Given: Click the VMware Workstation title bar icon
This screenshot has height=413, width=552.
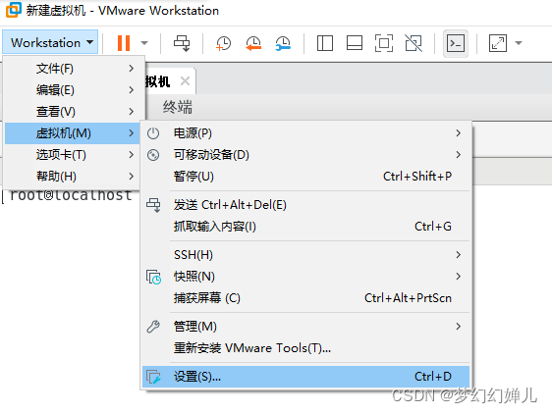Looking at the screenshot, I should click(x=13, y=10).
